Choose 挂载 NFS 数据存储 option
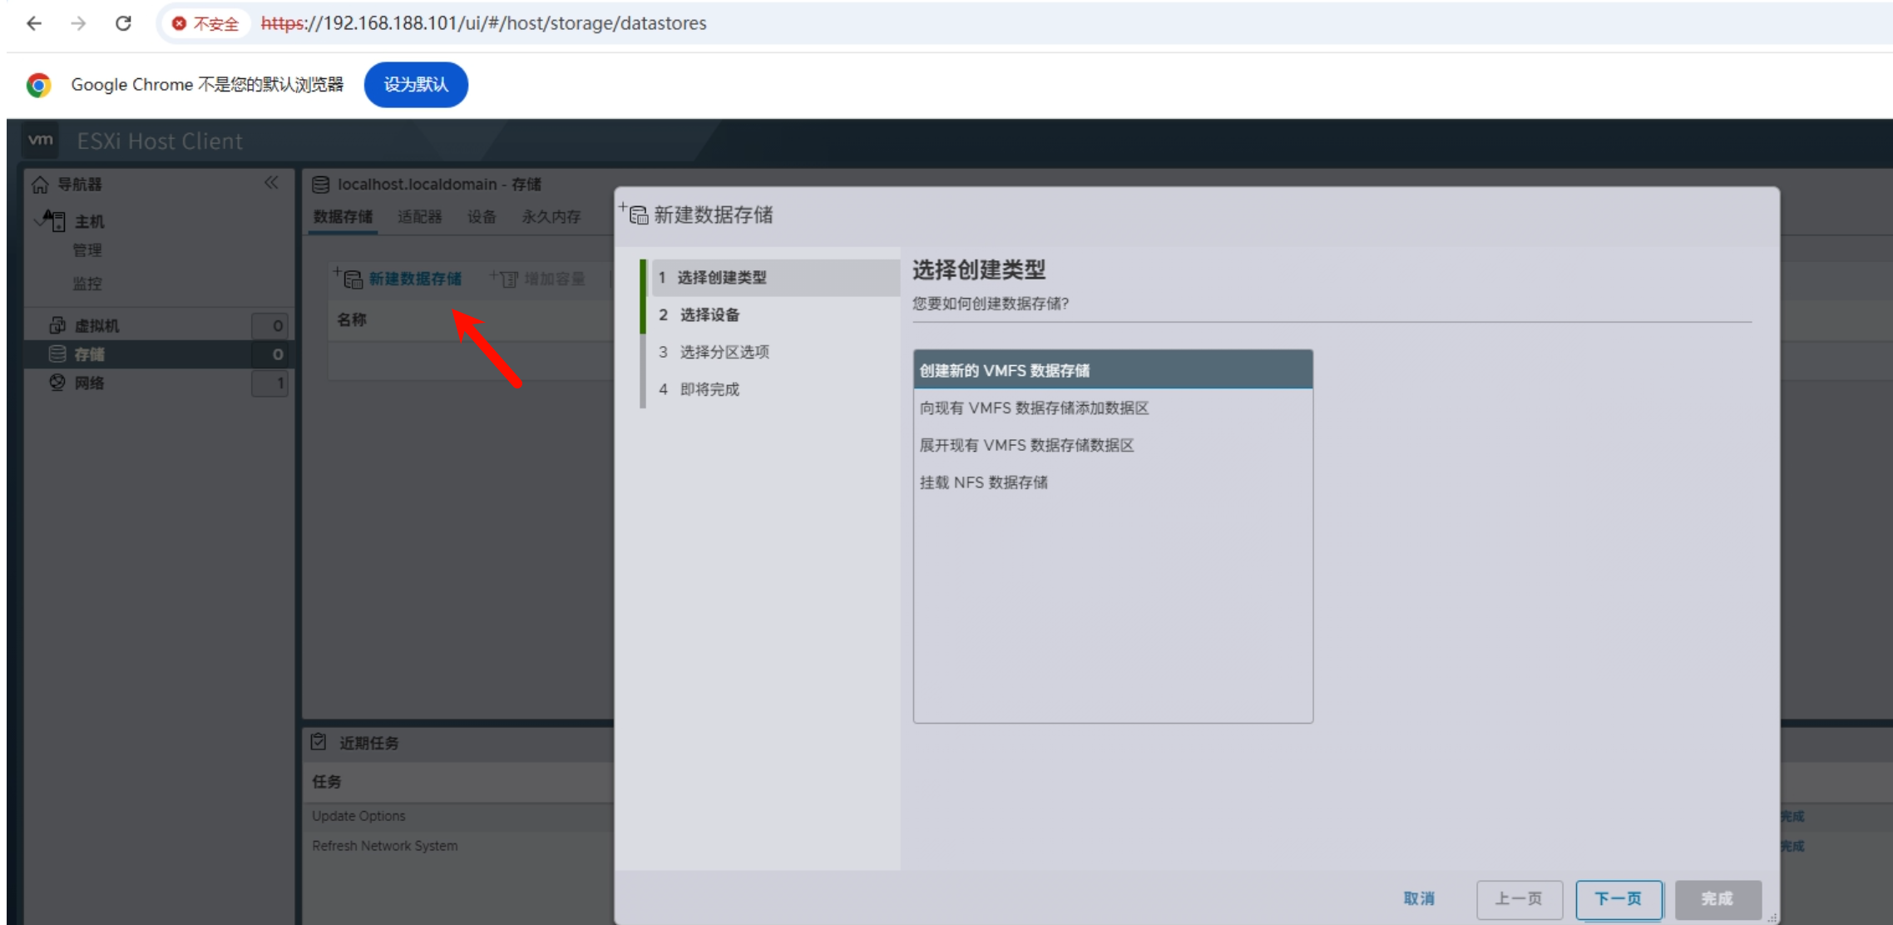The image size is (1893, 925). pyautogui.click(x=983, y=482)
